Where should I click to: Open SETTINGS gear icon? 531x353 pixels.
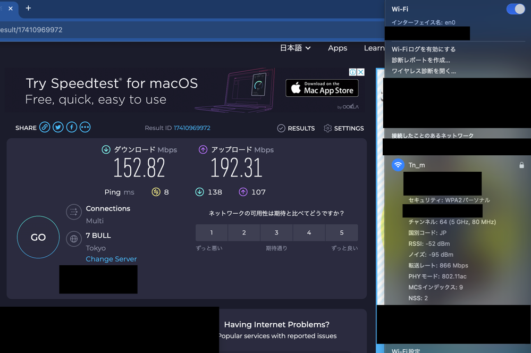(x=327, y=128)
